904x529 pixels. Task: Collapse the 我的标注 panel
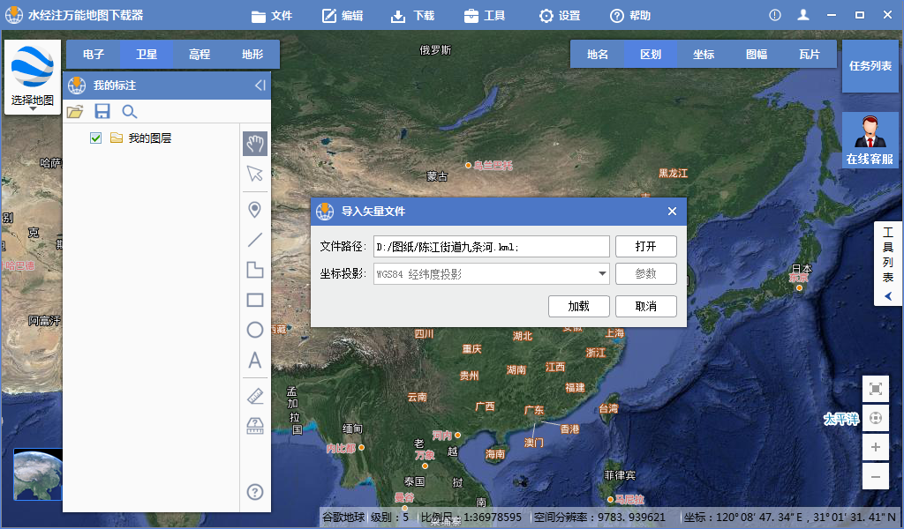(260, 86)
